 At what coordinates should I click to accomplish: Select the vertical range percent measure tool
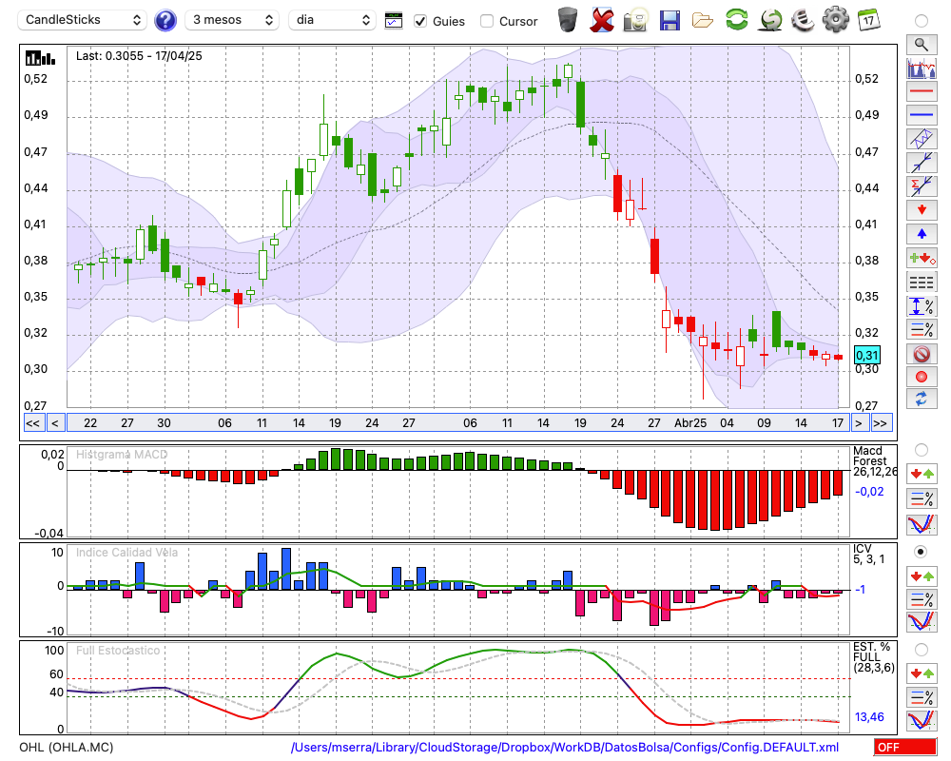922,306
